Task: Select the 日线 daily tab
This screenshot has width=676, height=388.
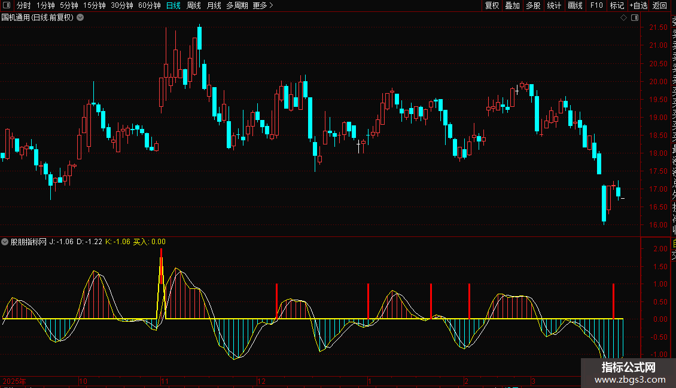Action: (x=173, y=5)
